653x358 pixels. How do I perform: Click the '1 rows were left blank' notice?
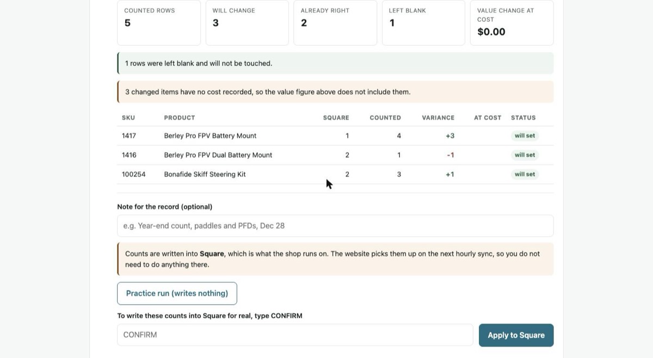335,63
